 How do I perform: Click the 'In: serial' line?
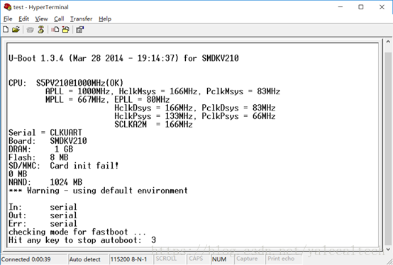43,207
